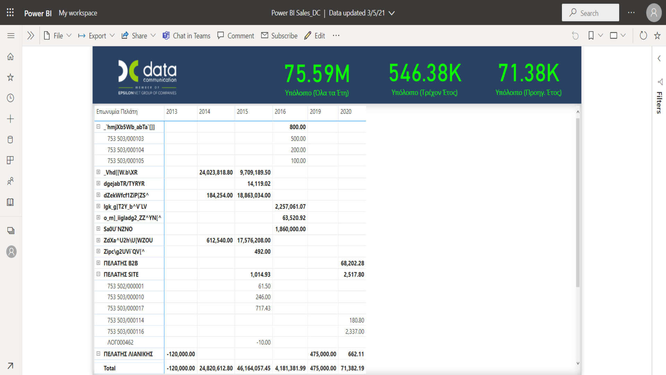Click the 2015 column header
The image size is (666, 375).
pos(242,111)
